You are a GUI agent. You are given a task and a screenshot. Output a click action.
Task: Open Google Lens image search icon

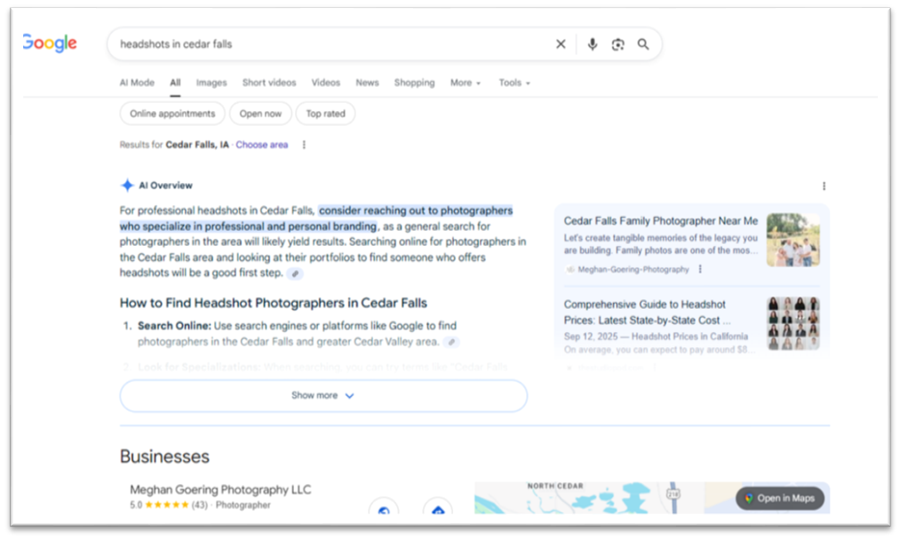coord(618,44)
